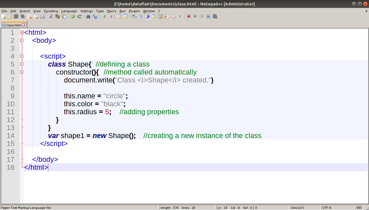This screenshot has width=369, height=210.
Task: Open the Language menu
Action: pos(69,11)
